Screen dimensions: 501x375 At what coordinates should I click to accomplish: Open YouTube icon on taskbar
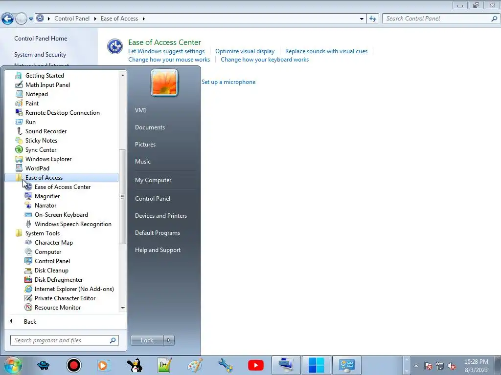pos(255,365)
